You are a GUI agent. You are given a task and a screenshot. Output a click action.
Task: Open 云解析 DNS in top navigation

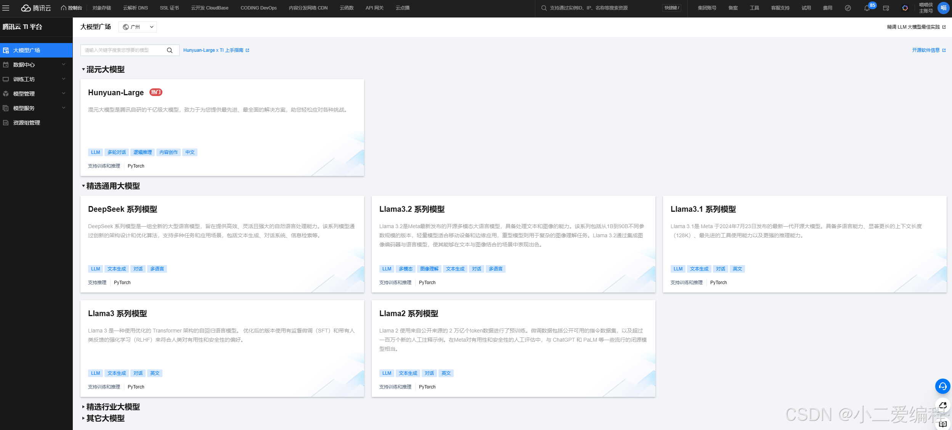click(x=135, y=8)
